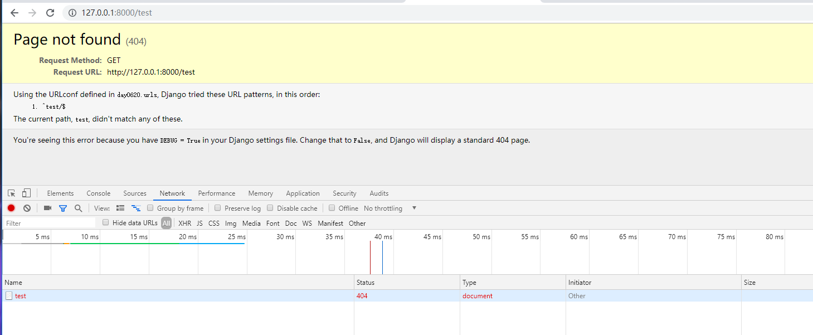Filter requests by Img
Image resolution: width=813 pixels, height=335 pixels.
coord(231,223)
